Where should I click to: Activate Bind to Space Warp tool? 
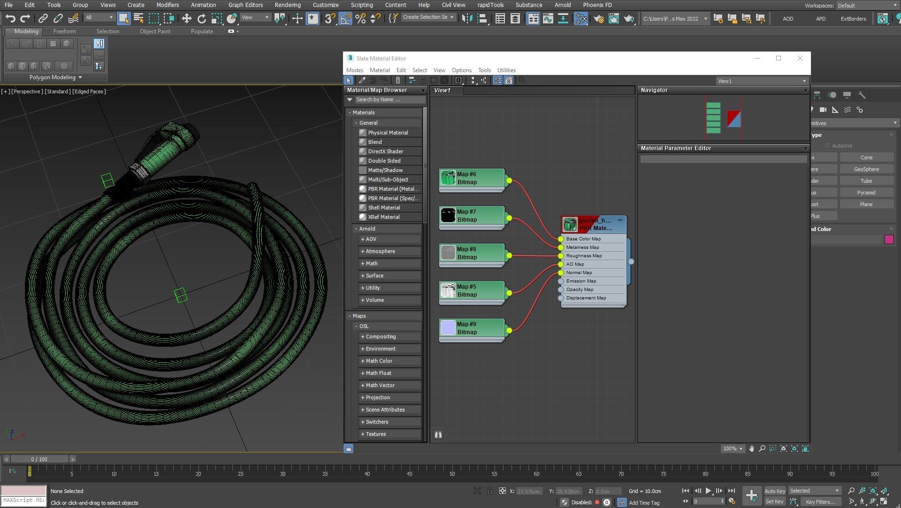(x=73, y=18)
